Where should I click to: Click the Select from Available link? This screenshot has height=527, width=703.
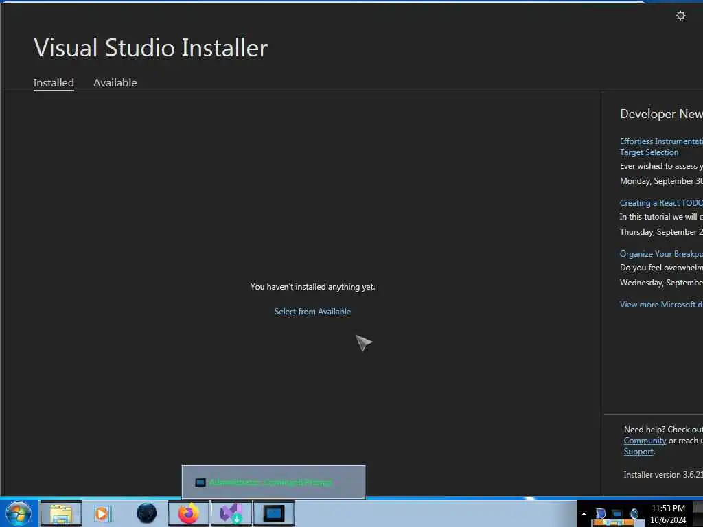pos(312,312)
